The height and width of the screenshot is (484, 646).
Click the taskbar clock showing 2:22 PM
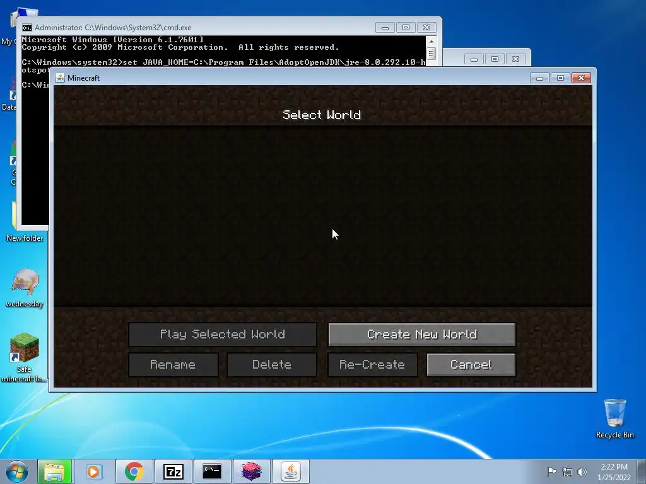click(x=614, y=472)
